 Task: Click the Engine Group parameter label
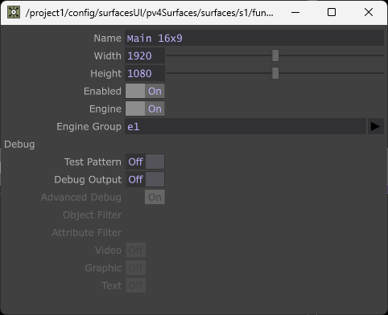click(89, 127)
